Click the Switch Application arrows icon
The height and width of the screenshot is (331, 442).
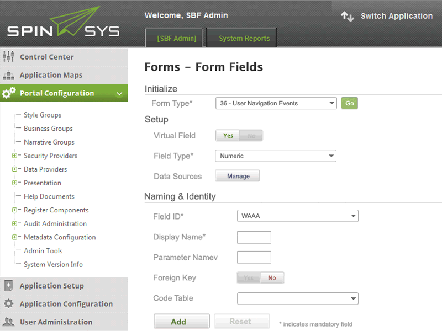[x=347, y=17]
